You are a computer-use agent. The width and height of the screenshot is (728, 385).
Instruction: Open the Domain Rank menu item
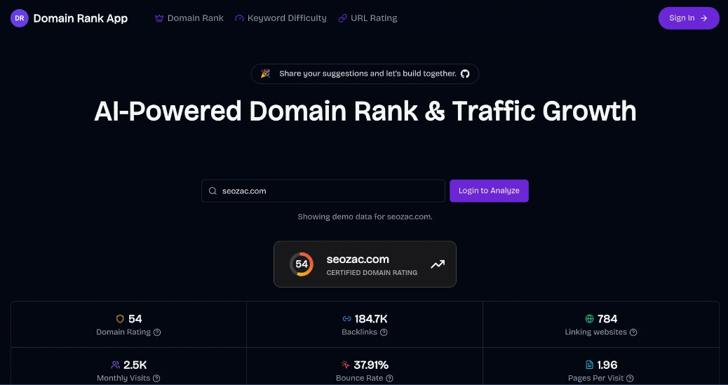[189, 18]
